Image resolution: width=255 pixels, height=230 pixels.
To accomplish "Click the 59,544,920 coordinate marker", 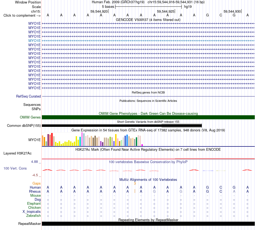I will [x=99, y=11].
